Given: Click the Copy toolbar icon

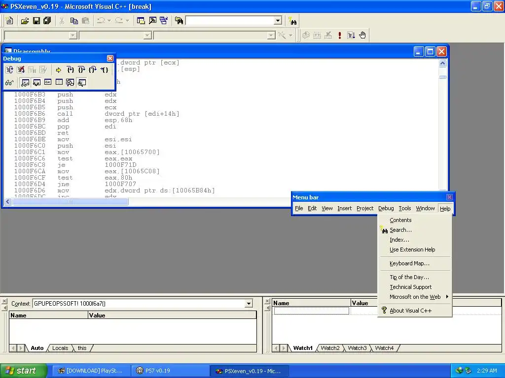Looking at the screenshot, I should tap(74, 21).
